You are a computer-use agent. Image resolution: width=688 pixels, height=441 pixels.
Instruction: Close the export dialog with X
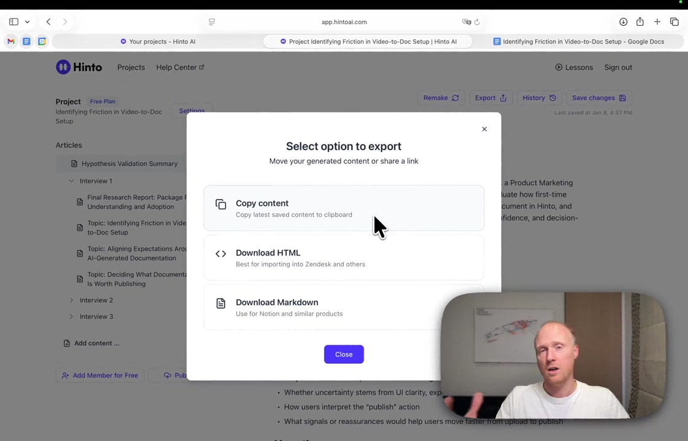point(484,129)
